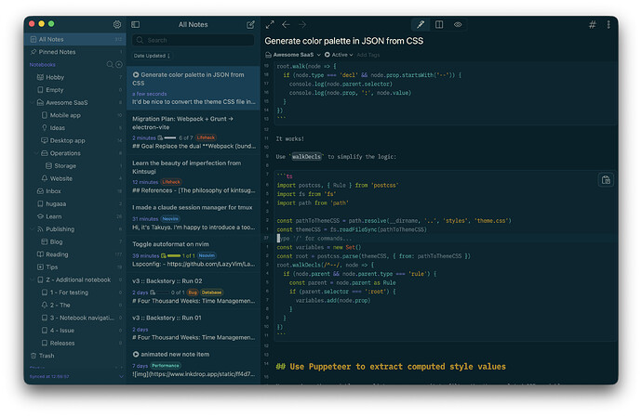Expand editor to distraction-free mode
The image size is (642, 416).
270,24
